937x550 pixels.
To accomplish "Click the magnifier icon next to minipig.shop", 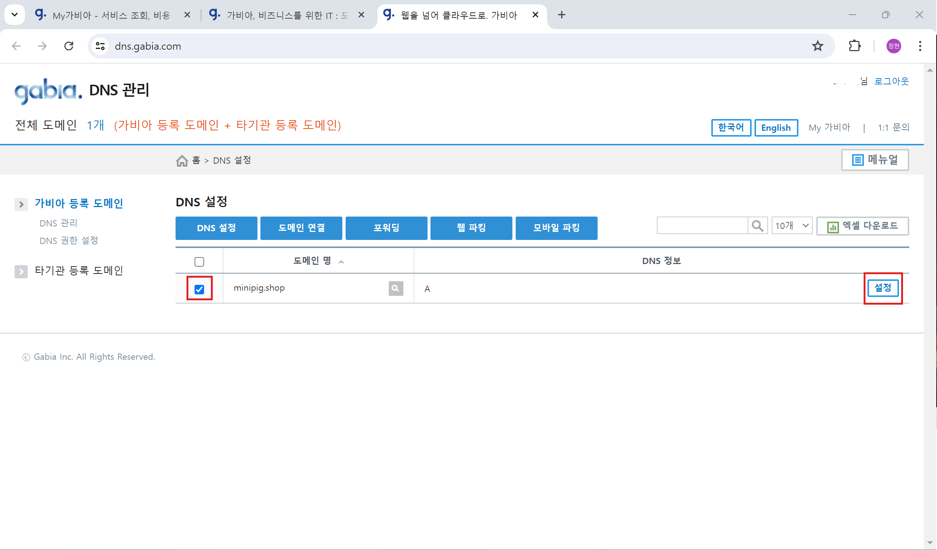I will (x=396, y=288).
